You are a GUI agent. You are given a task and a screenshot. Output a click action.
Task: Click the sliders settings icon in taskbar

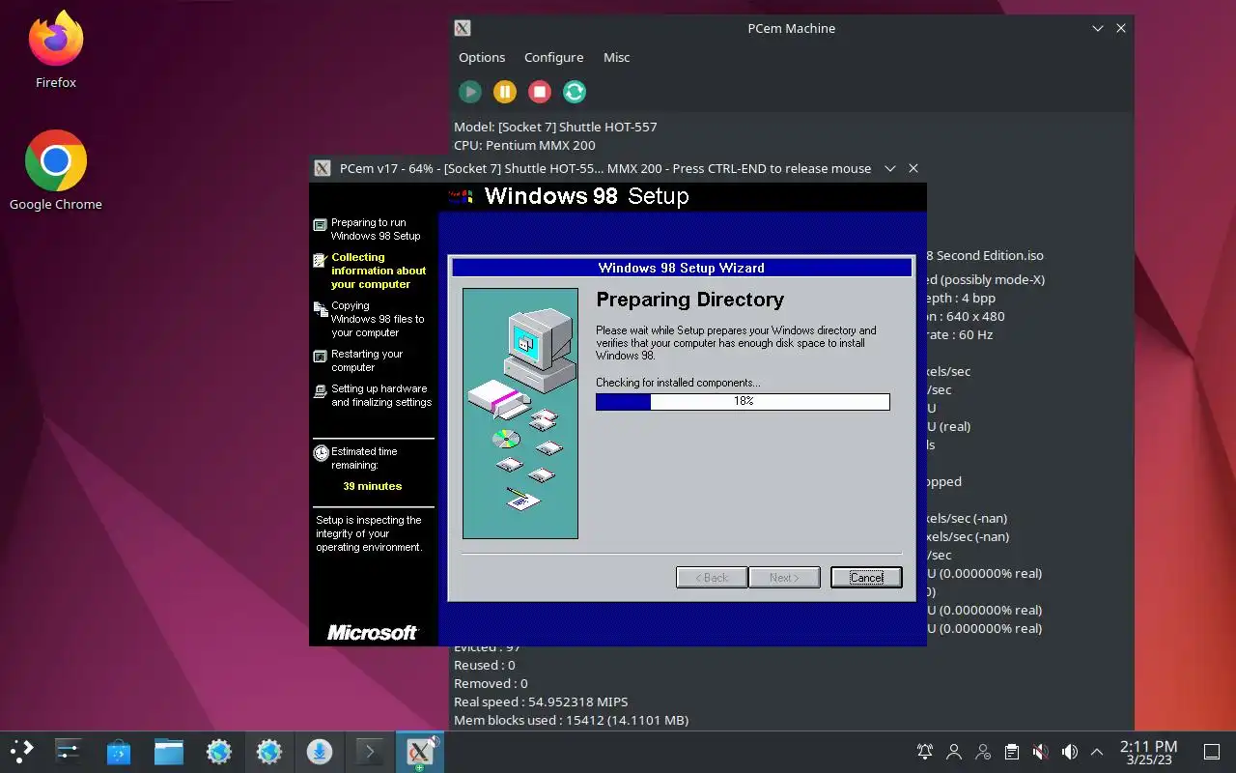click(x=69, y=751)
